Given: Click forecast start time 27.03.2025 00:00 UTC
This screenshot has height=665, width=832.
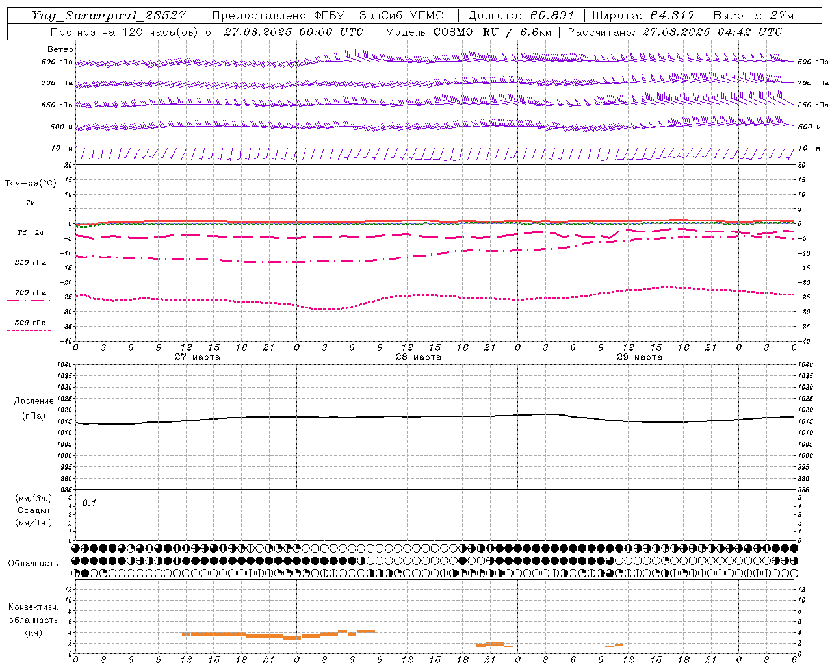Looking at the screenshot, I should 294,32.
